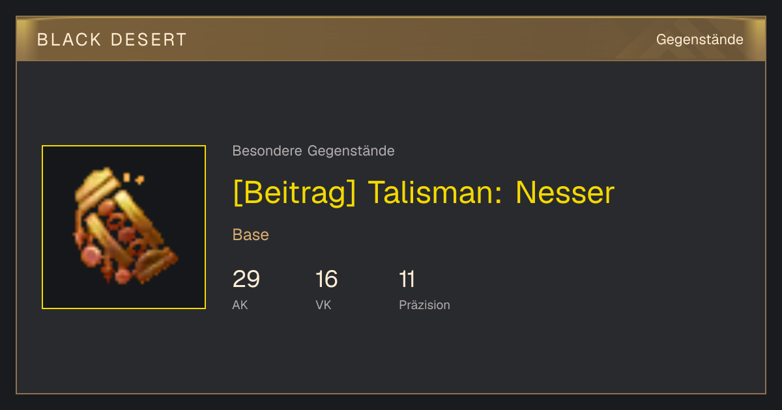Click the AK stat label

click(240, 305)
